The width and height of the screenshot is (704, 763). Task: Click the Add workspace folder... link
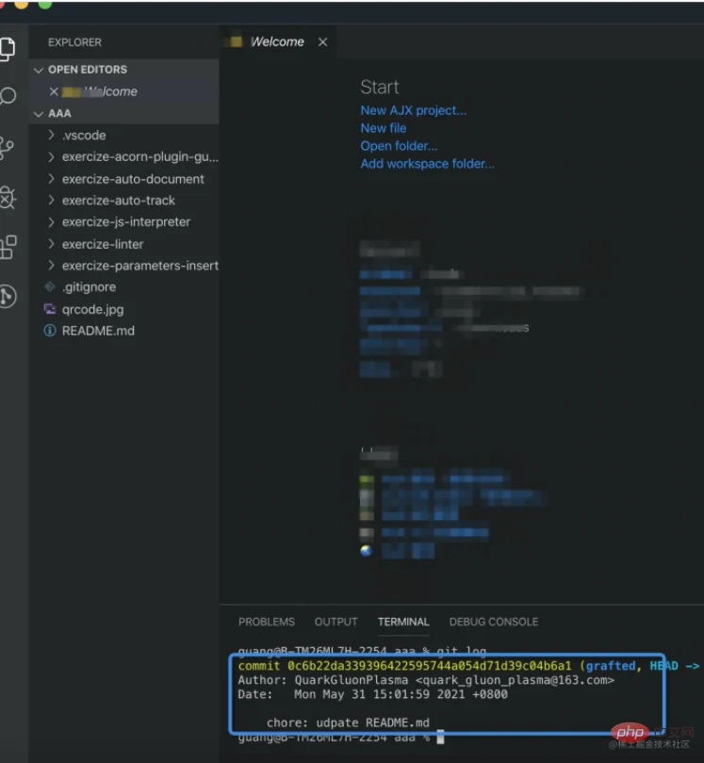click(428, 164)
